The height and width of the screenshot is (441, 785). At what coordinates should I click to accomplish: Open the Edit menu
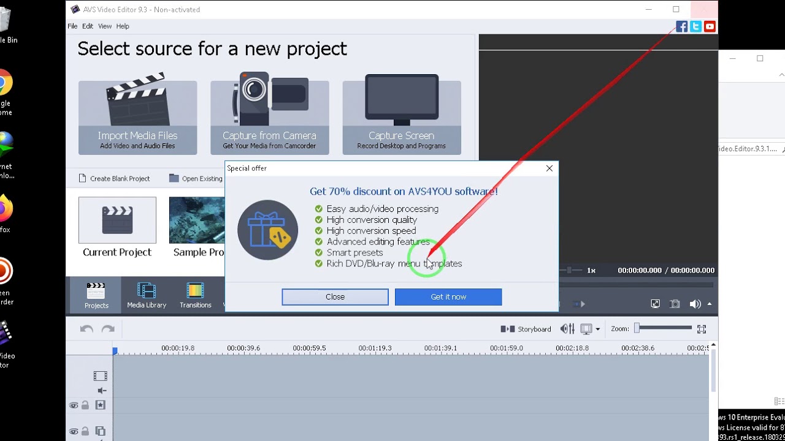click(88, 26)
